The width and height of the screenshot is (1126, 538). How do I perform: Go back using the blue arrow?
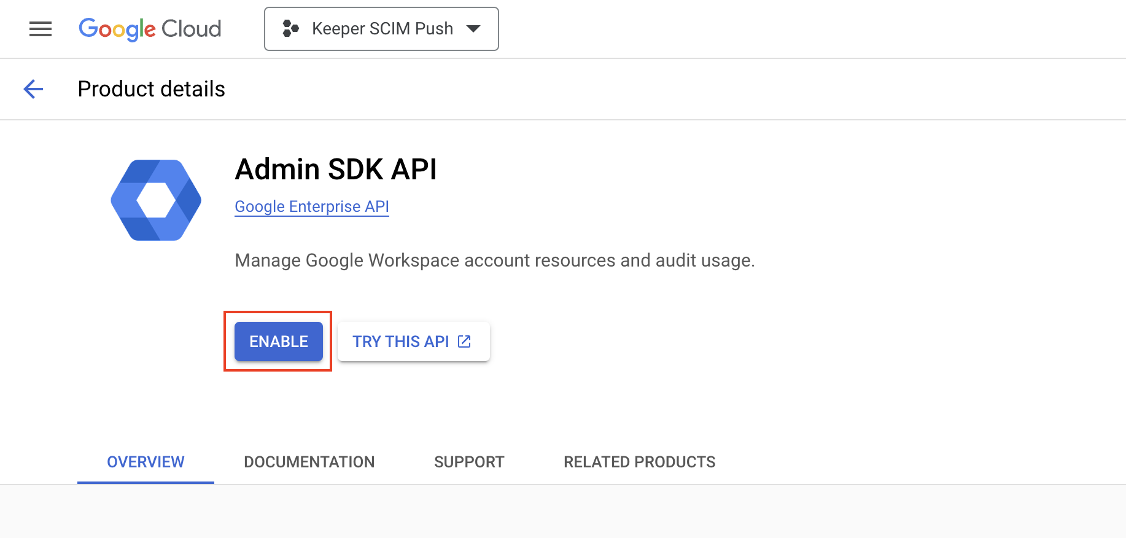[33, 89]
